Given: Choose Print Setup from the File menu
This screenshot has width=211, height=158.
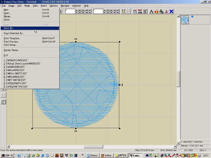Looking at the screenshot, I should click(x=30, y=45).
